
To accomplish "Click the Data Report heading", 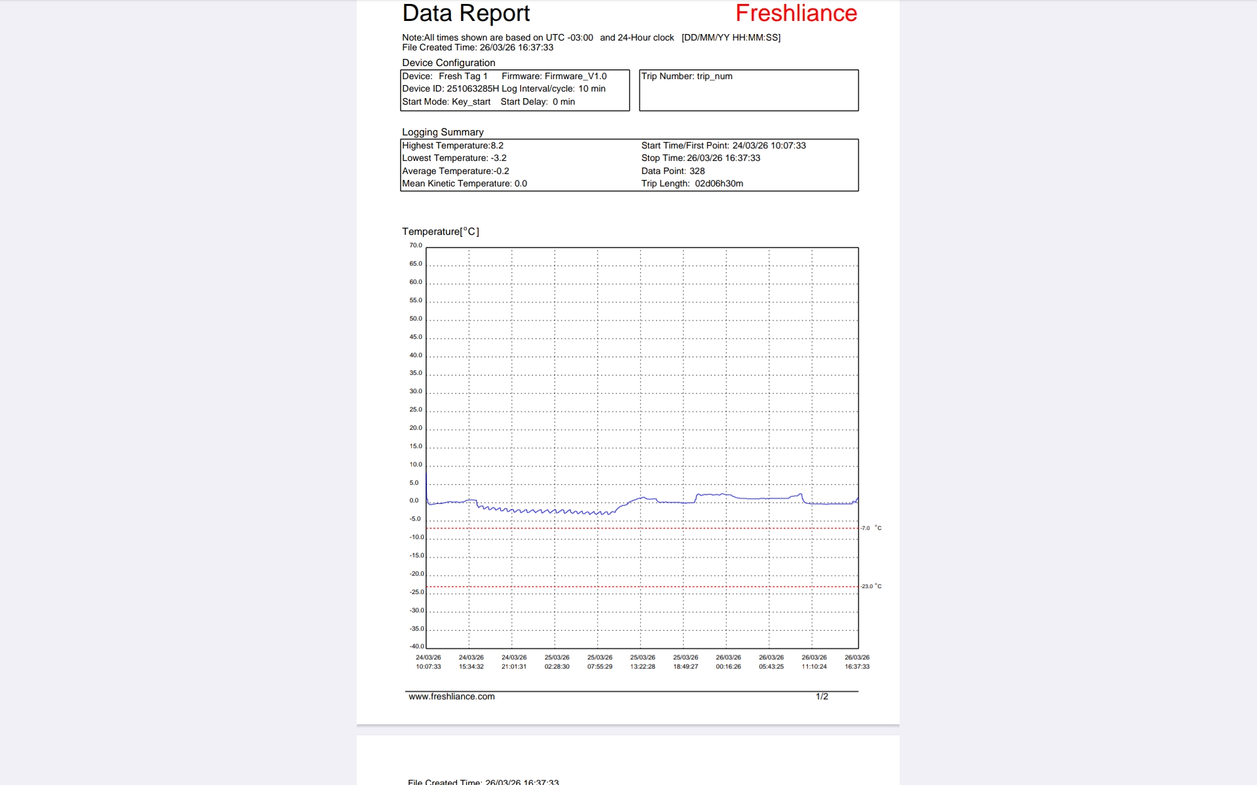I will point(465,14).
